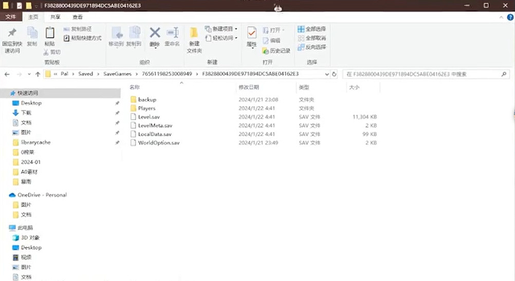The height and width of the screenshot is (281, 515).
Task: Open the File (文件) tab
Action: (10, 17)
